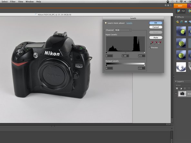Toggle the Preview checkbox in Levels
The image size is (191, 143).
(x=150, y=48)
